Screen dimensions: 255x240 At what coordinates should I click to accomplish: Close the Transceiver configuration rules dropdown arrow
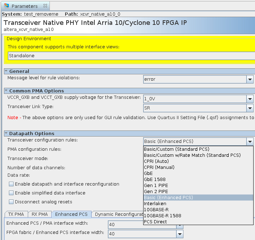pyautogui.click(x=250, y=142)
